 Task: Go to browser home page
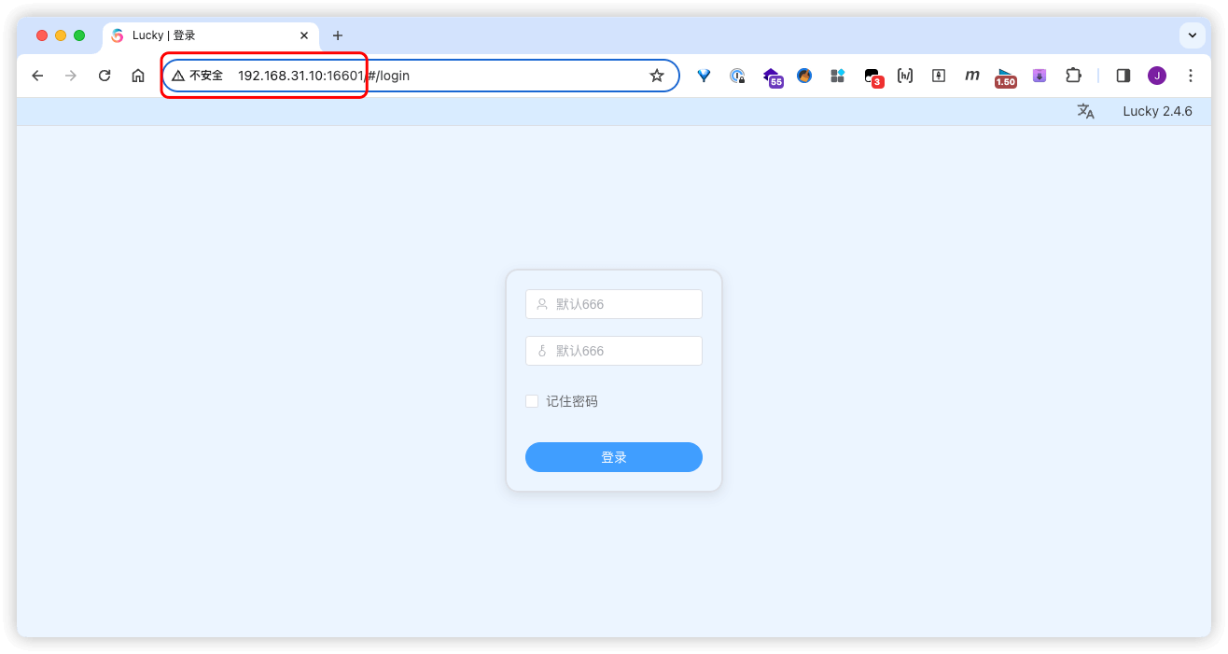coord(138,76)
